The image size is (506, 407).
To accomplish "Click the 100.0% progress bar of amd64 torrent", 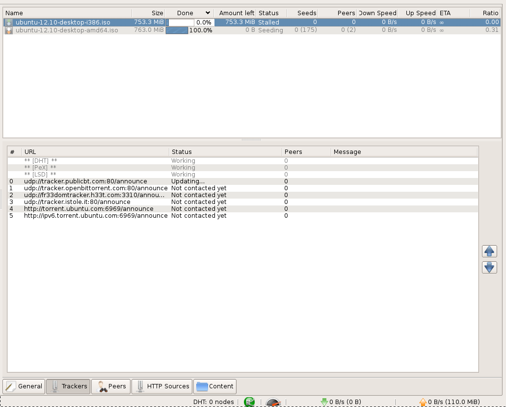I will 190,30.
